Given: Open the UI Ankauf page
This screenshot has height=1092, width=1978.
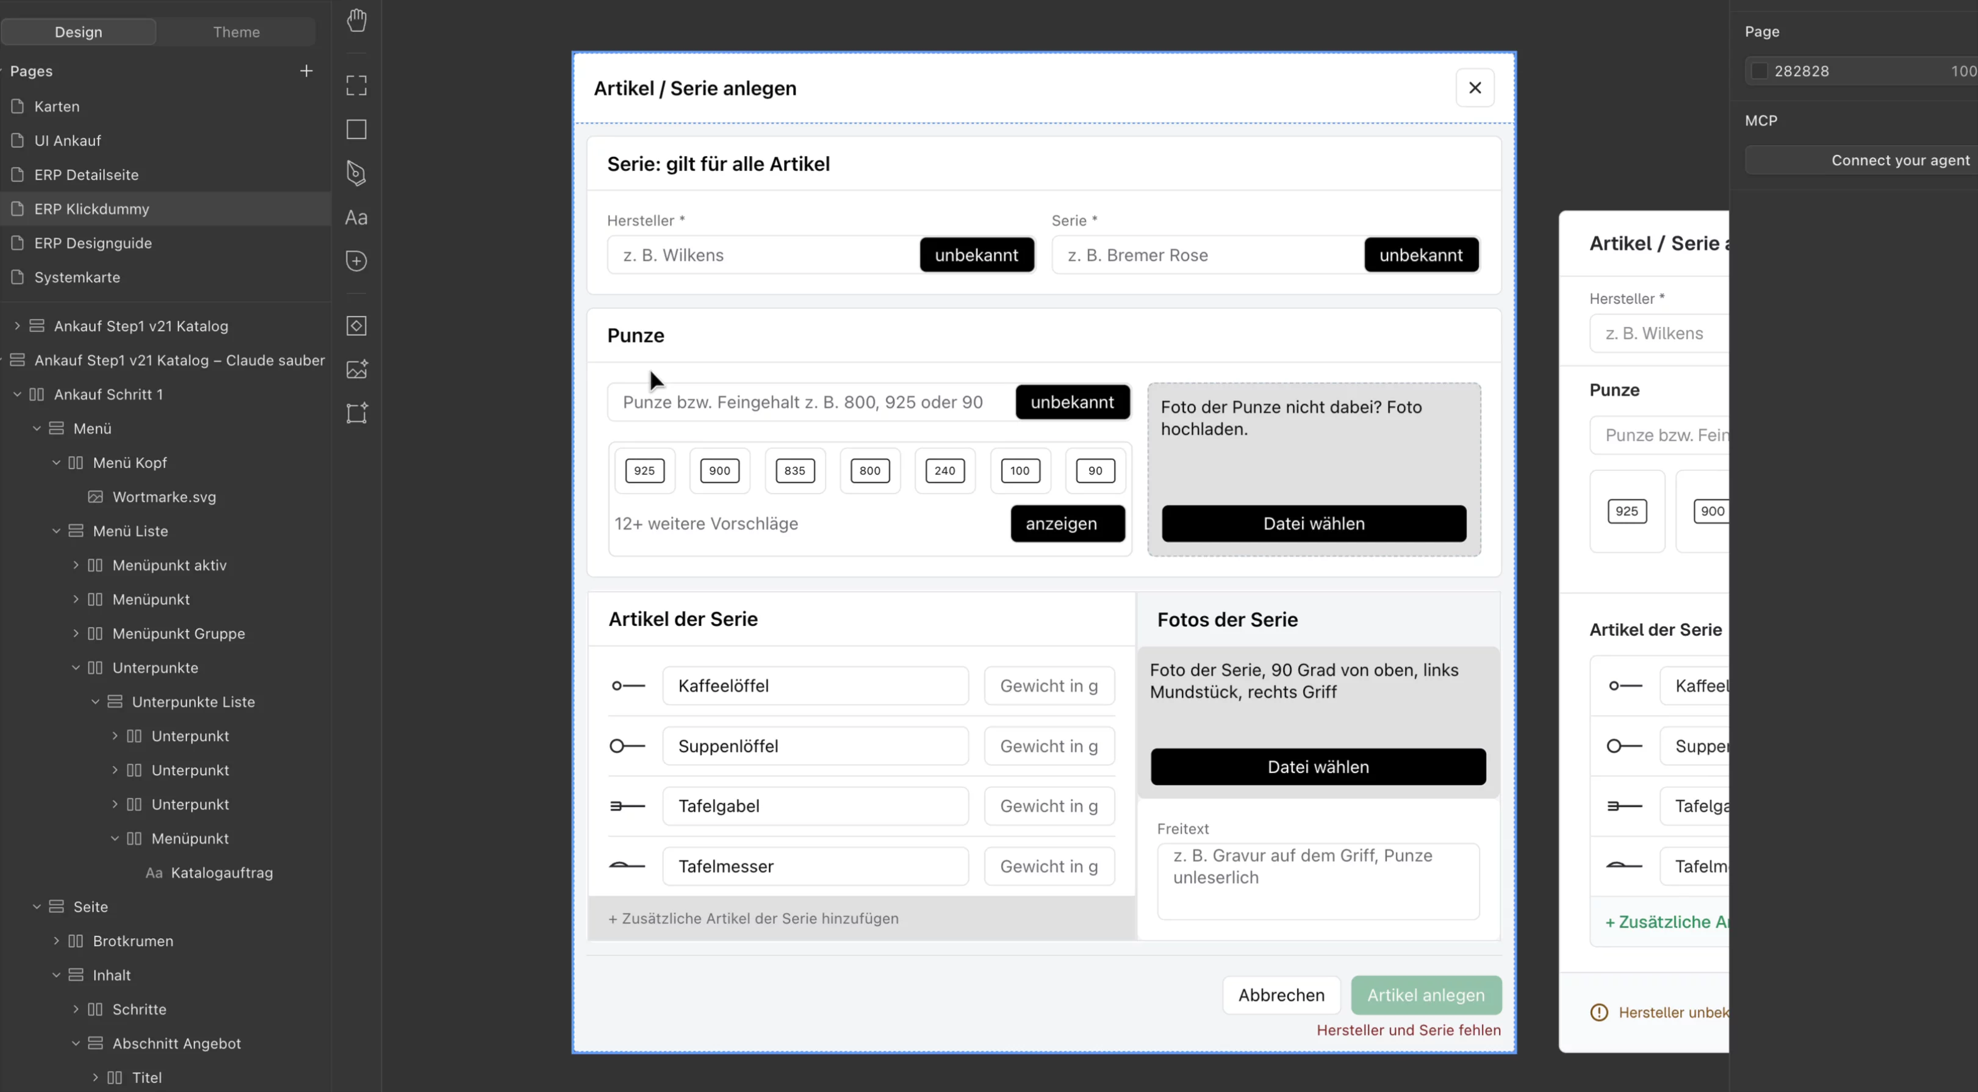Looking at the screenshot, I should (68, 140).
